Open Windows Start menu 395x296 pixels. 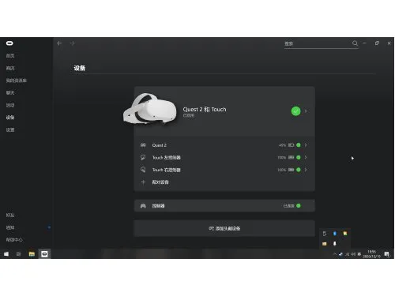coord(6,254)
